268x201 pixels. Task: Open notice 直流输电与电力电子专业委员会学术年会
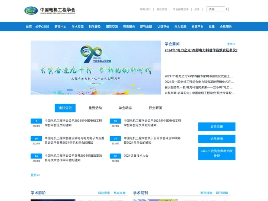pos(74,140)
